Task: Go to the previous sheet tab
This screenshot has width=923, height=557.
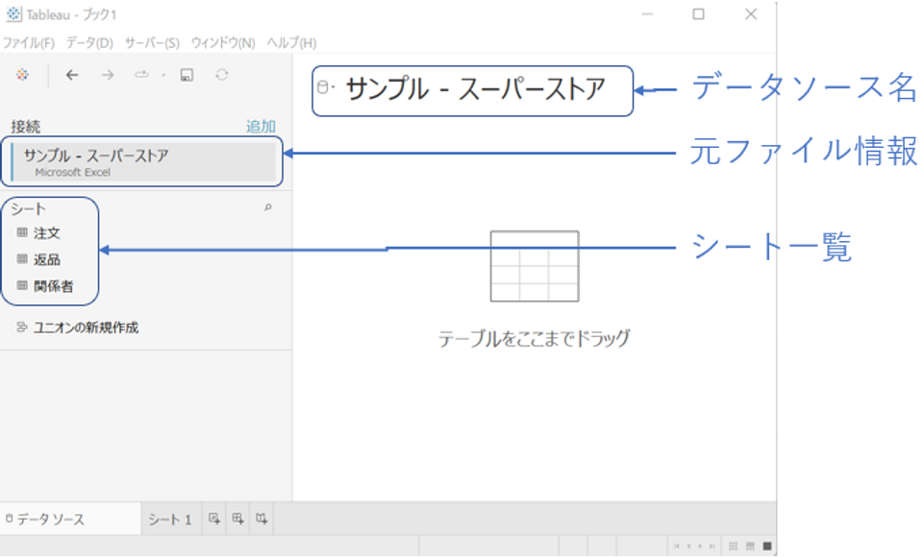Action: pyautogui.click(x=688, y=546)
